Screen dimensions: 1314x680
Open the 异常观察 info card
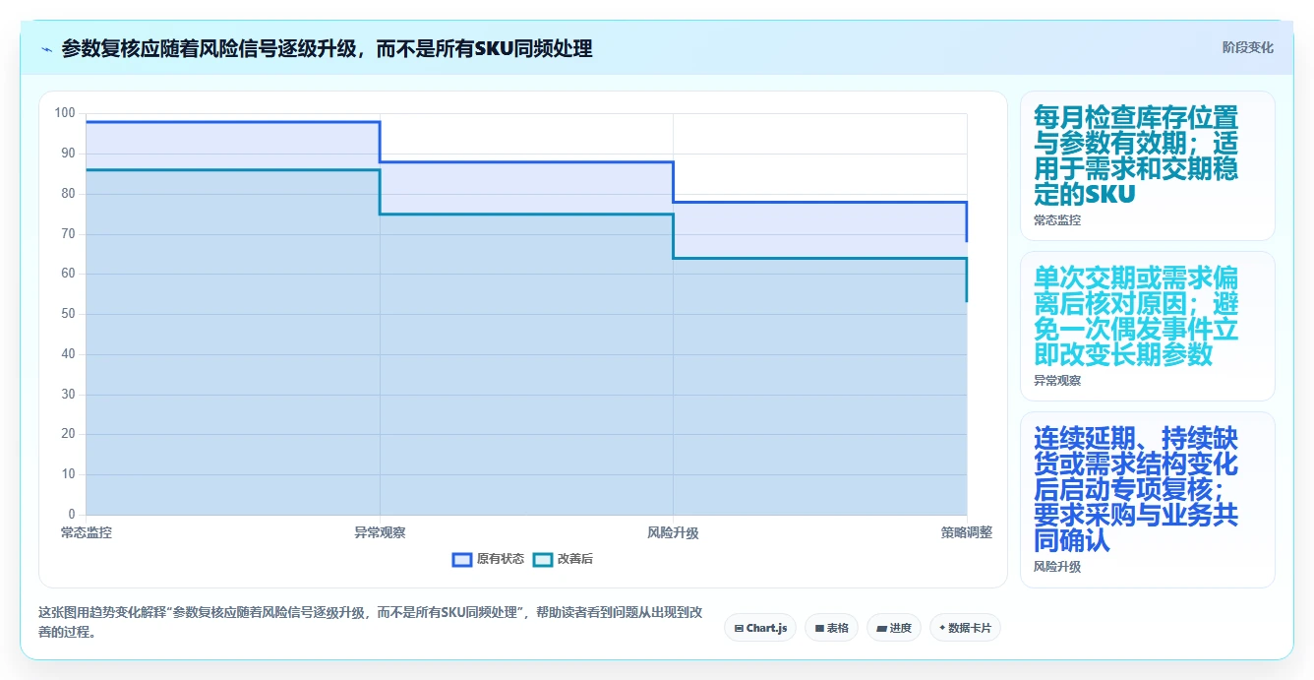[1148, 326]
